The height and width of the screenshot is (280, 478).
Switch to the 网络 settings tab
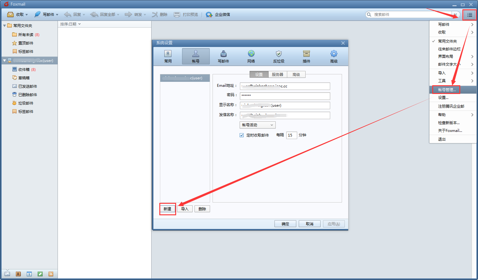251,57
